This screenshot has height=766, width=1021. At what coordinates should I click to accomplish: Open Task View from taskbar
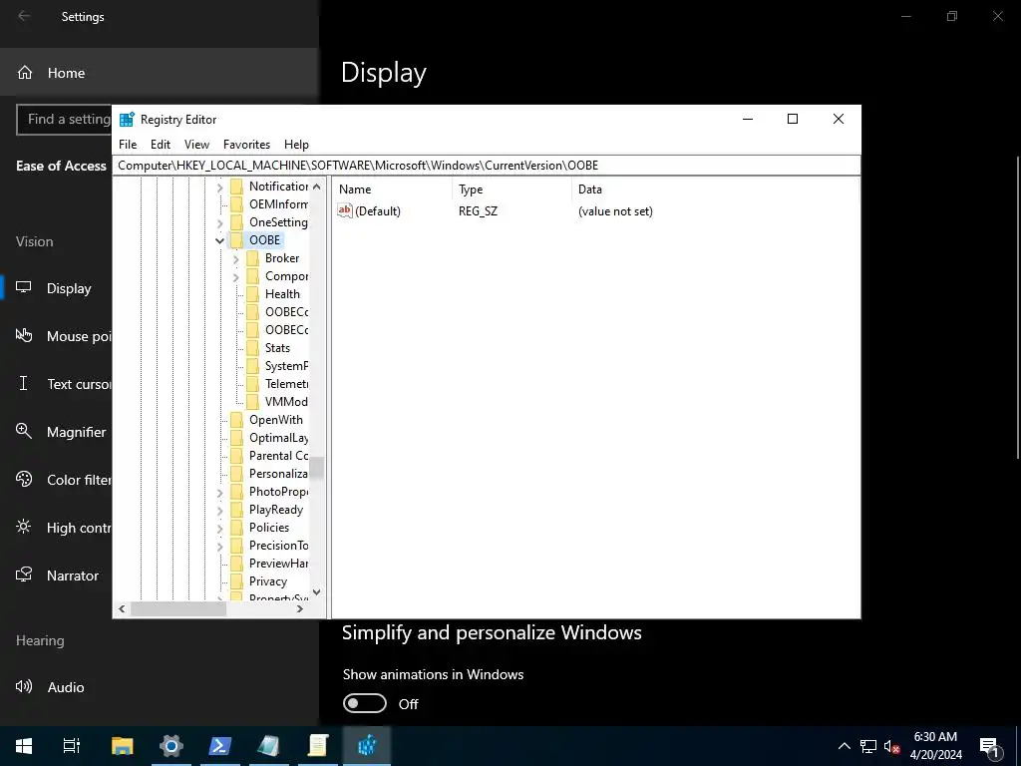pos(72,746)
